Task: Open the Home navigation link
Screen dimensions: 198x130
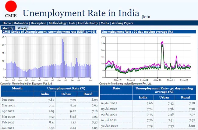Action: pos(7,23)
